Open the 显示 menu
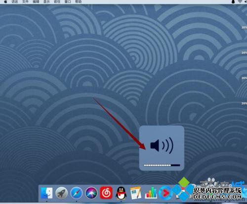247x204 pixels. pos(46,1)
